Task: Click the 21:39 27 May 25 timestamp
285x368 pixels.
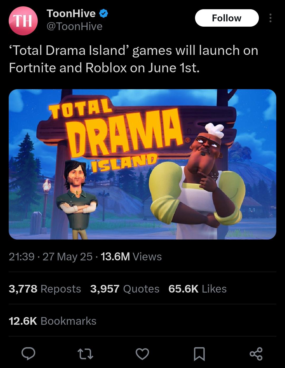Action: click(x=51, y=257)
